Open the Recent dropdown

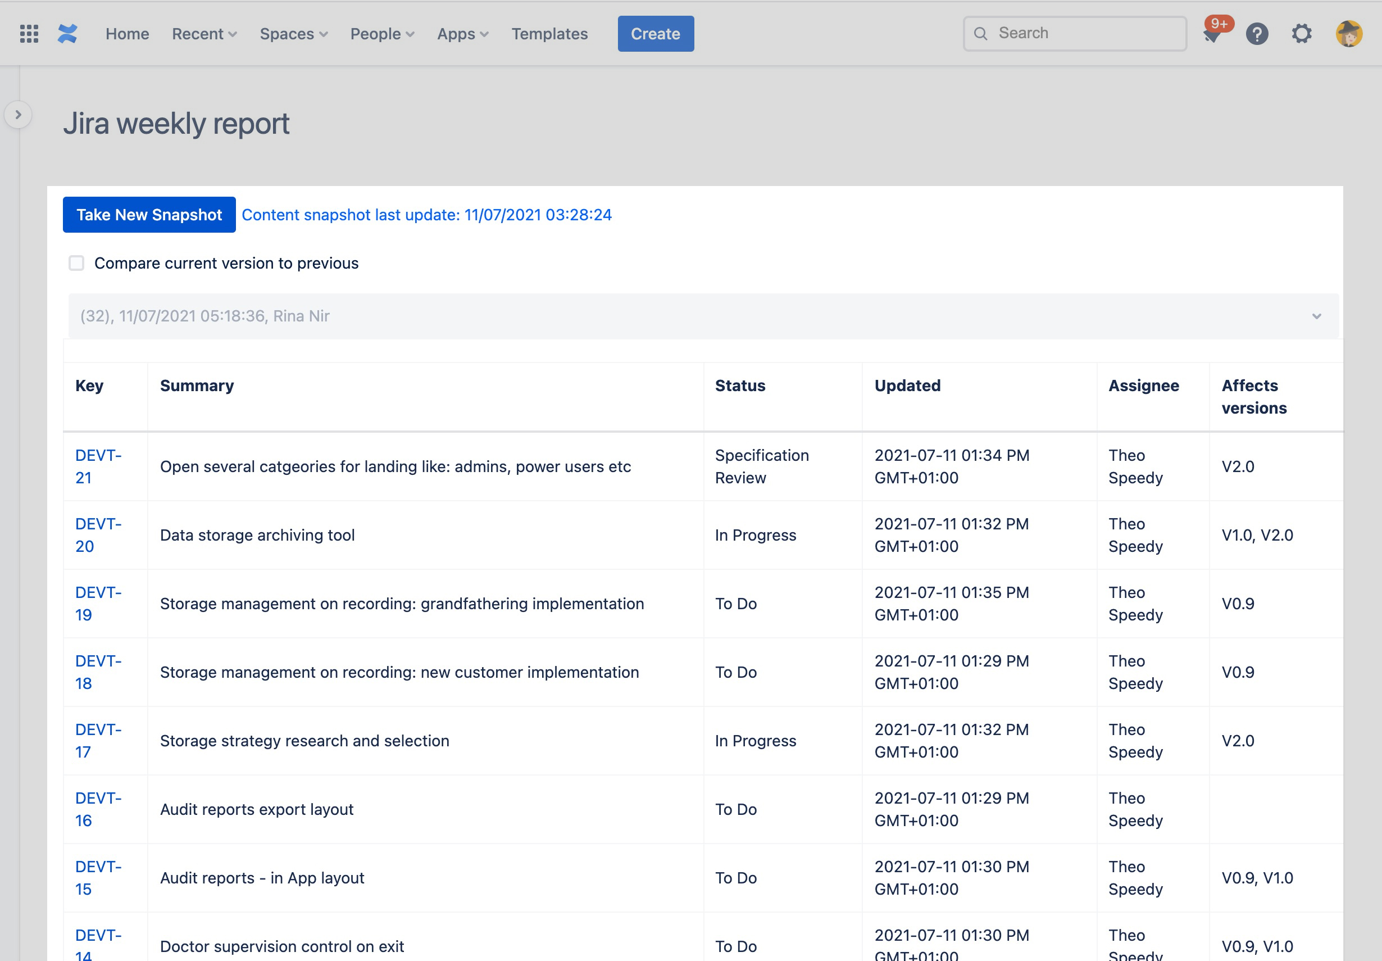point(203,34)
